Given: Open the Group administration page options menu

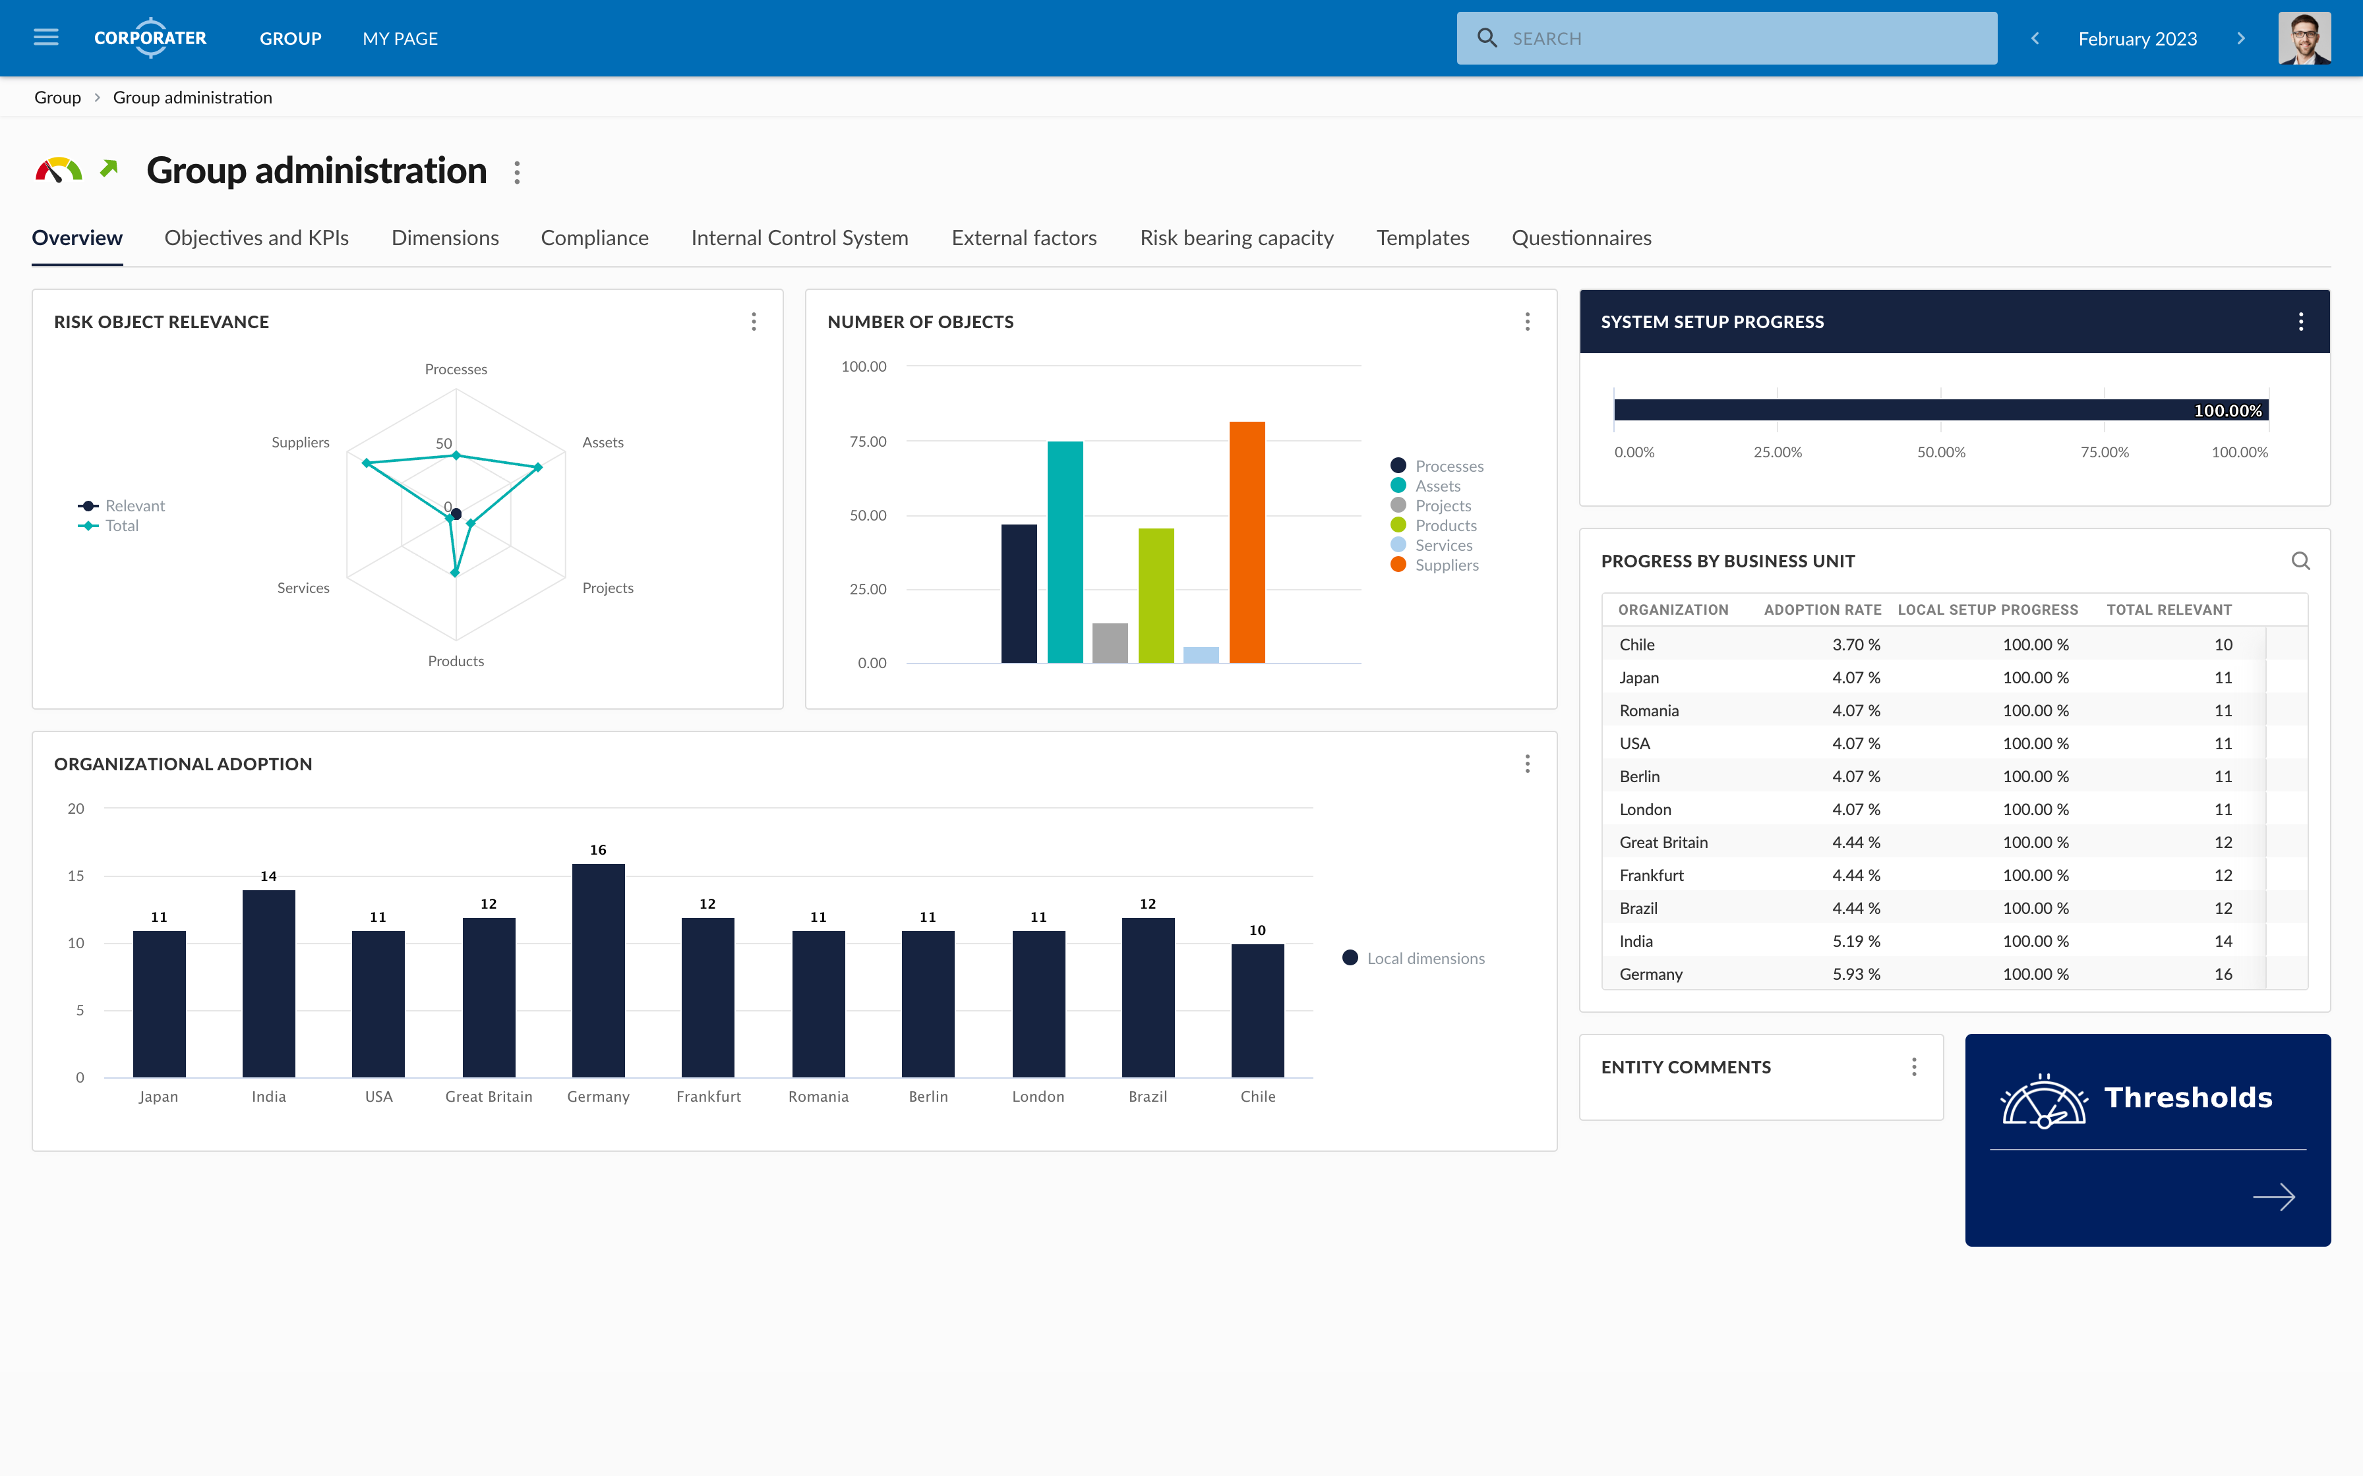Looking at the screenshot, I should (516, 172).
